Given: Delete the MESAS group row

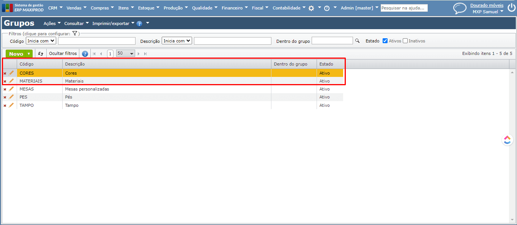Looking at the screenshot, I should tap(5, 89).
